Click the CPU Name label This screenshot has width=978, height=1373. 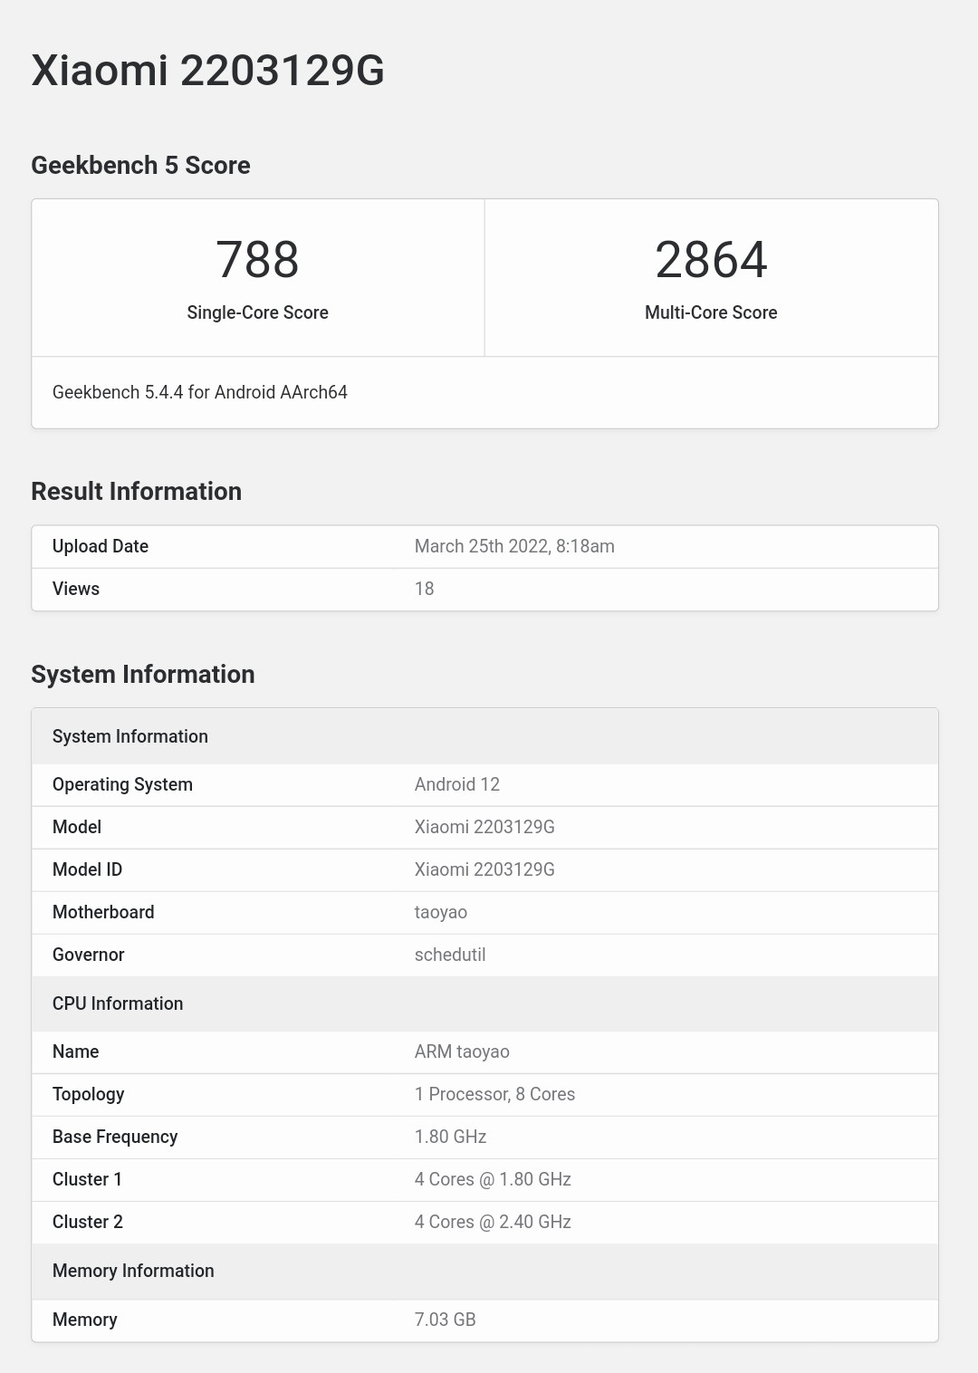coord(76,1051)
